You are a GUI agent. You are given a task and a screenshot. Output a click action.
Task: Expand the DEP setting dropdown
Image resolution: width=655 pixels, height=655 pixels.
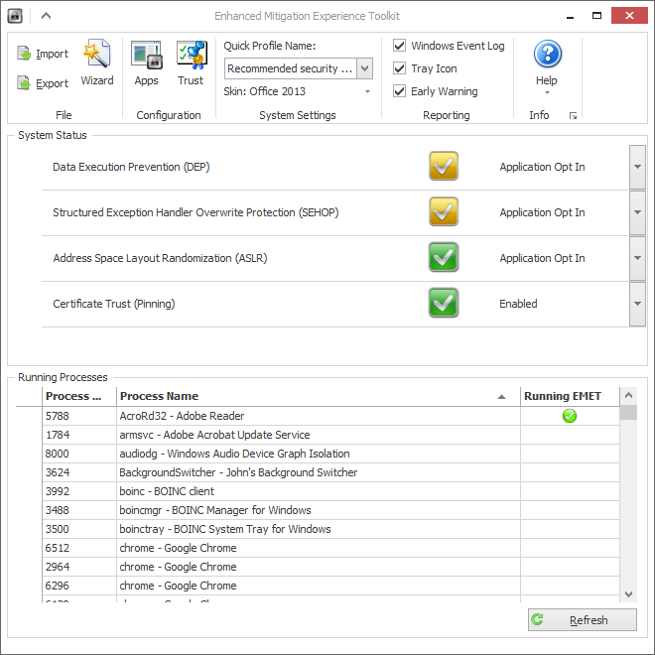coord(637,167)
